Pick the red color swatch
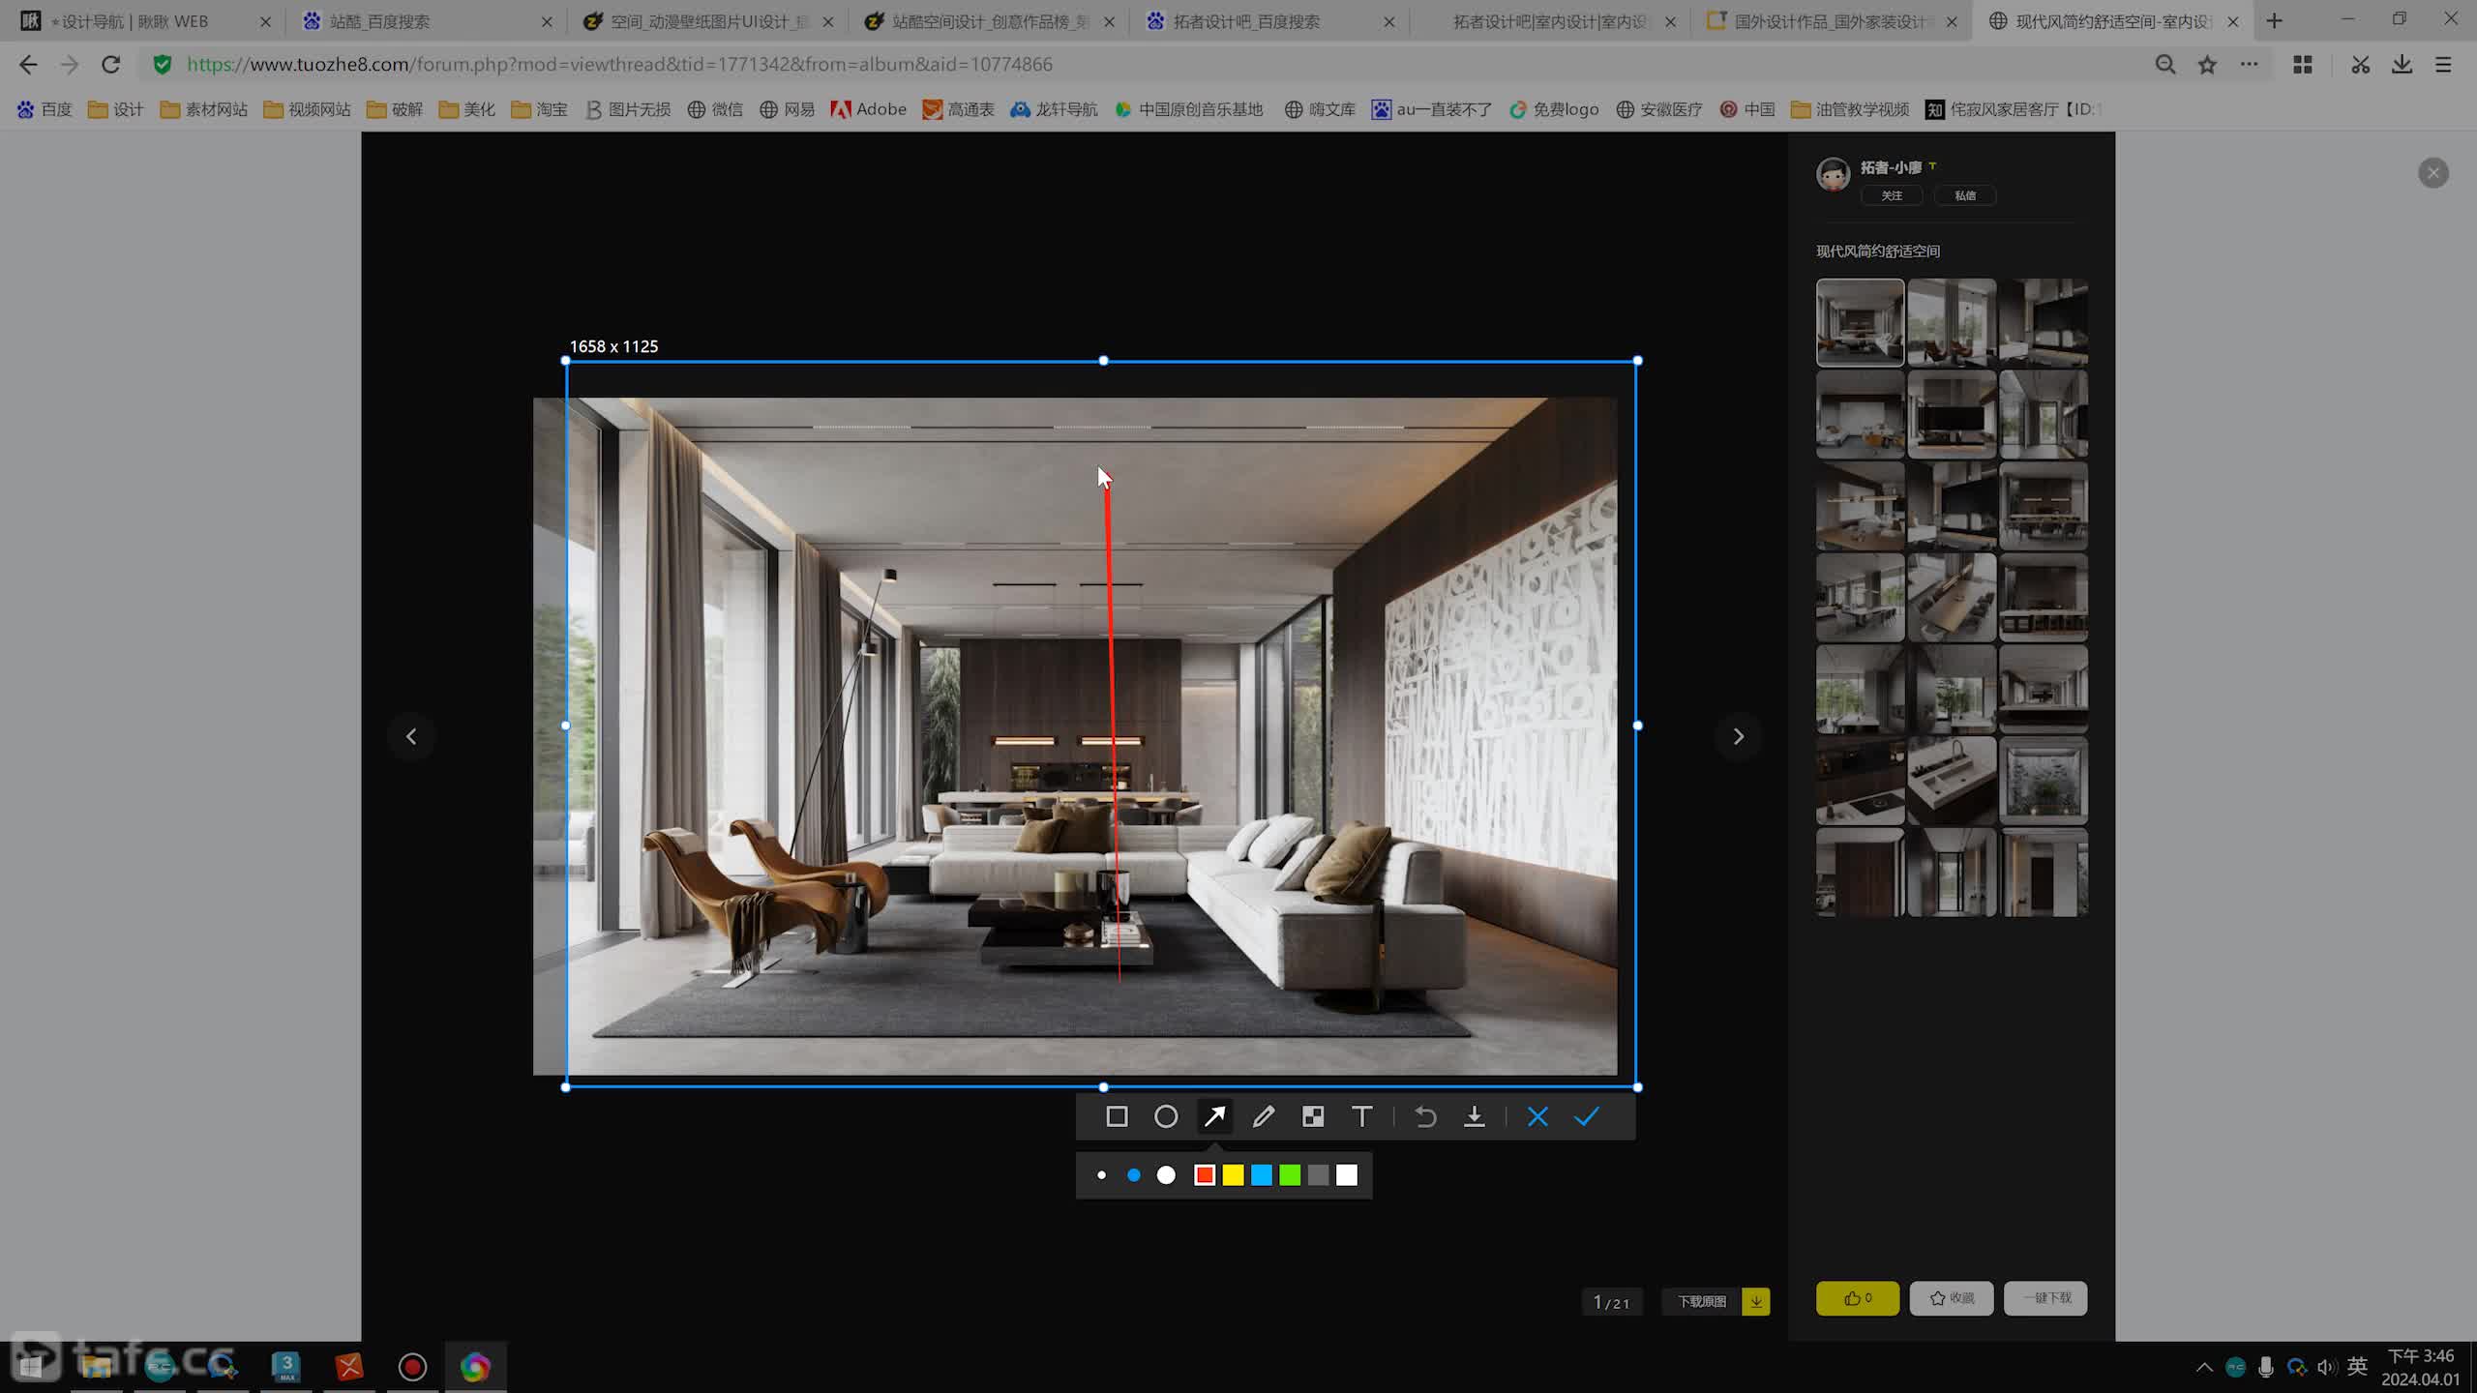 point(1205,1175)
